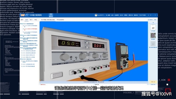Open the down-arrow menu icon in title bar
Viewport: 176px width, 99px height.
click(x=151, y=15)
